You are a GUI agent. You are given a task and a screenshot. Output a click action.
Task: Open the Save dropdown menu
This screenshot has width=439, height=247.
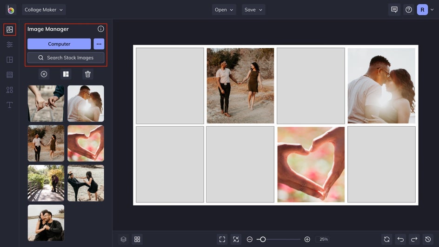(253, 10)
